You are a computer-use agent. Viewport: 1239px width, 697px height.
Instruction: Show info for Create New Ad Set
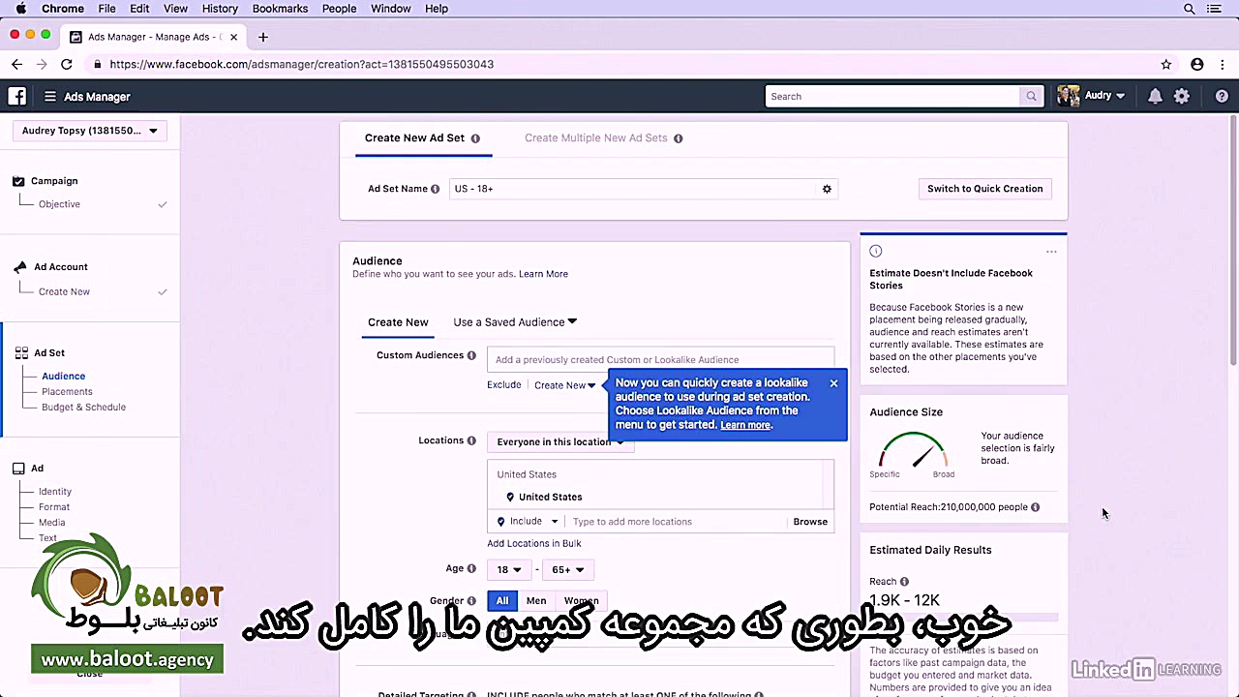point(475,138)
